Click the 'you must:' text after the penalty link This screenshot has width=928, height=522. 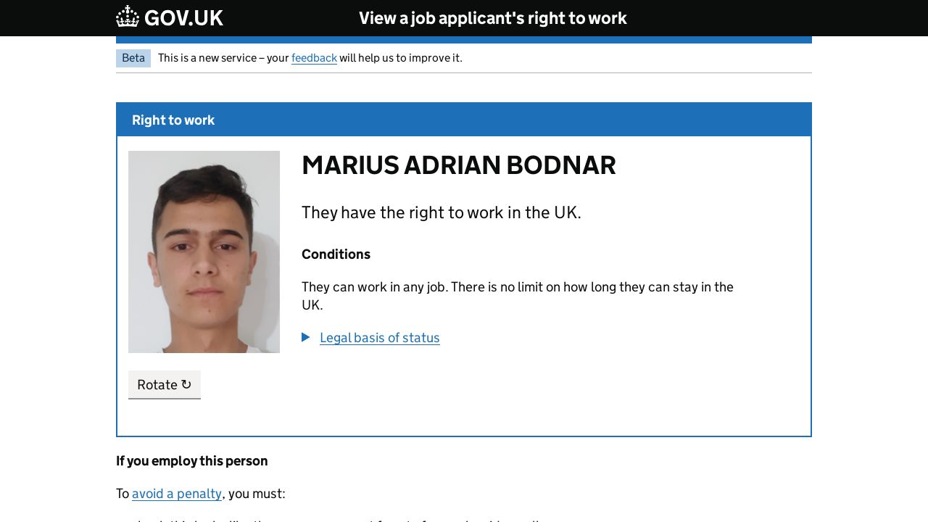257,494
